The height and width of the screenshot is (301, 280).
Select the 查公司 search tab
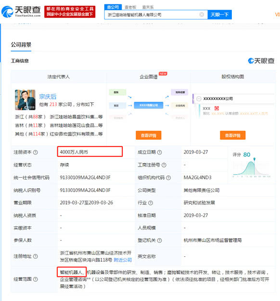pos(113,7)
